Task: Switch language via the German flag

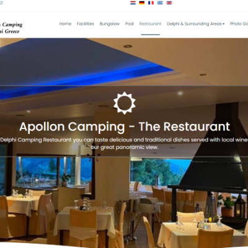Action: [142, 3]
